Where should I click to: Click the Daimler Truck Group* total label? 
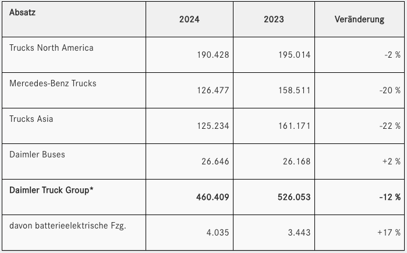coord(52,190)
